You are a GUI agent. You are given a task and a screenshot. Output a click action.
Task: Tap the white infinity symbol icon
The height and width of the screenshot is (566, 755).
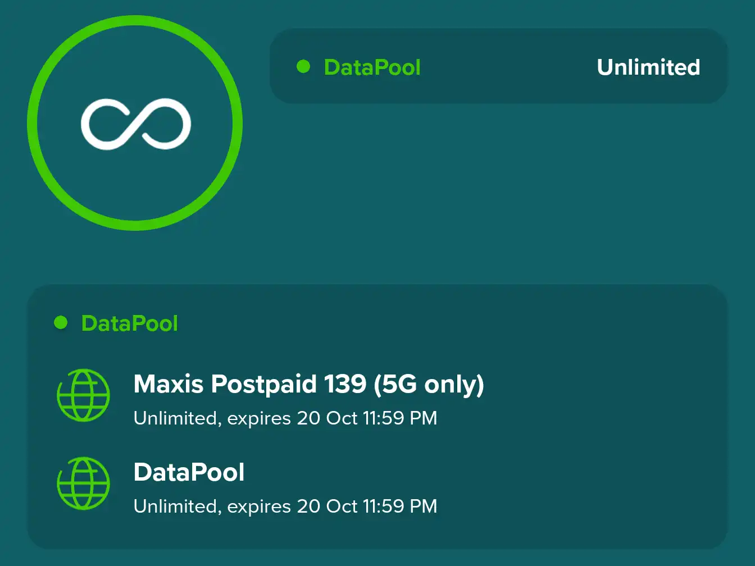(x=136, y=124)
